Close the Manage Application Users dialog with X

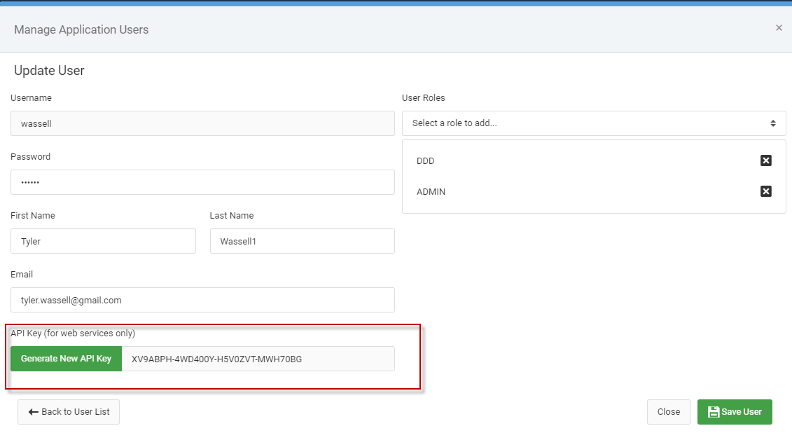779,28
